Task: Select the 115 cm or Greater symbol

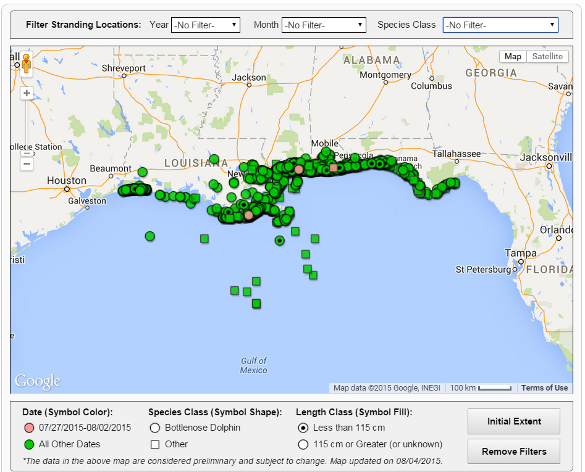Action: 303,444
